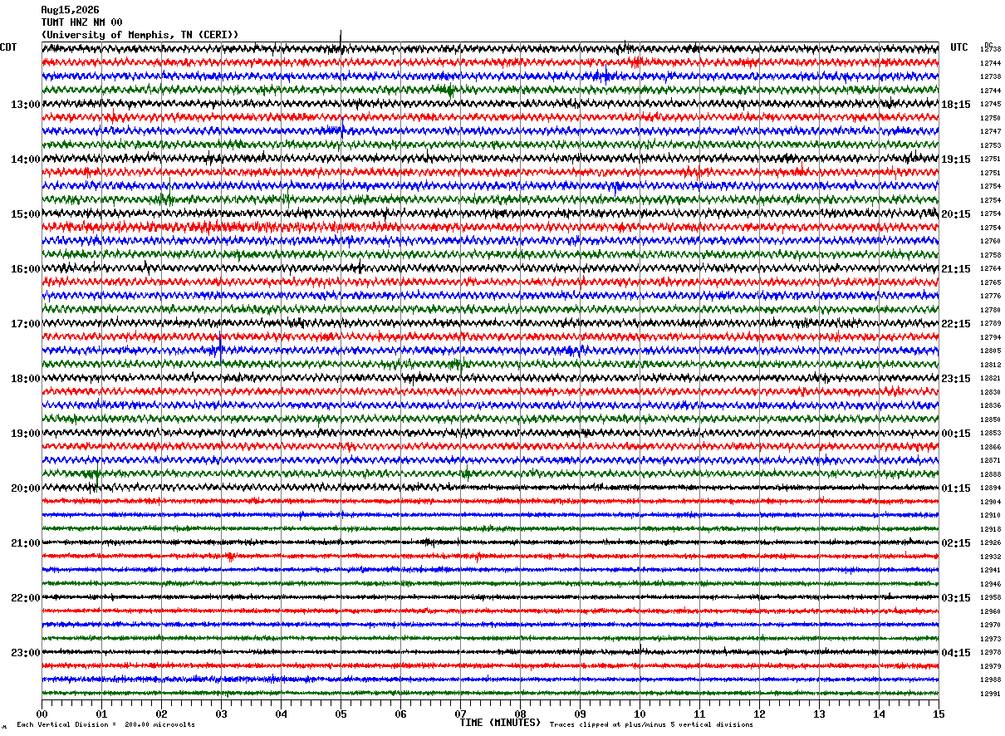Click the DC offset value 12991
The width and height of the screenshot is (1005, 736).
pyautogui.click(x=991, y=694)
